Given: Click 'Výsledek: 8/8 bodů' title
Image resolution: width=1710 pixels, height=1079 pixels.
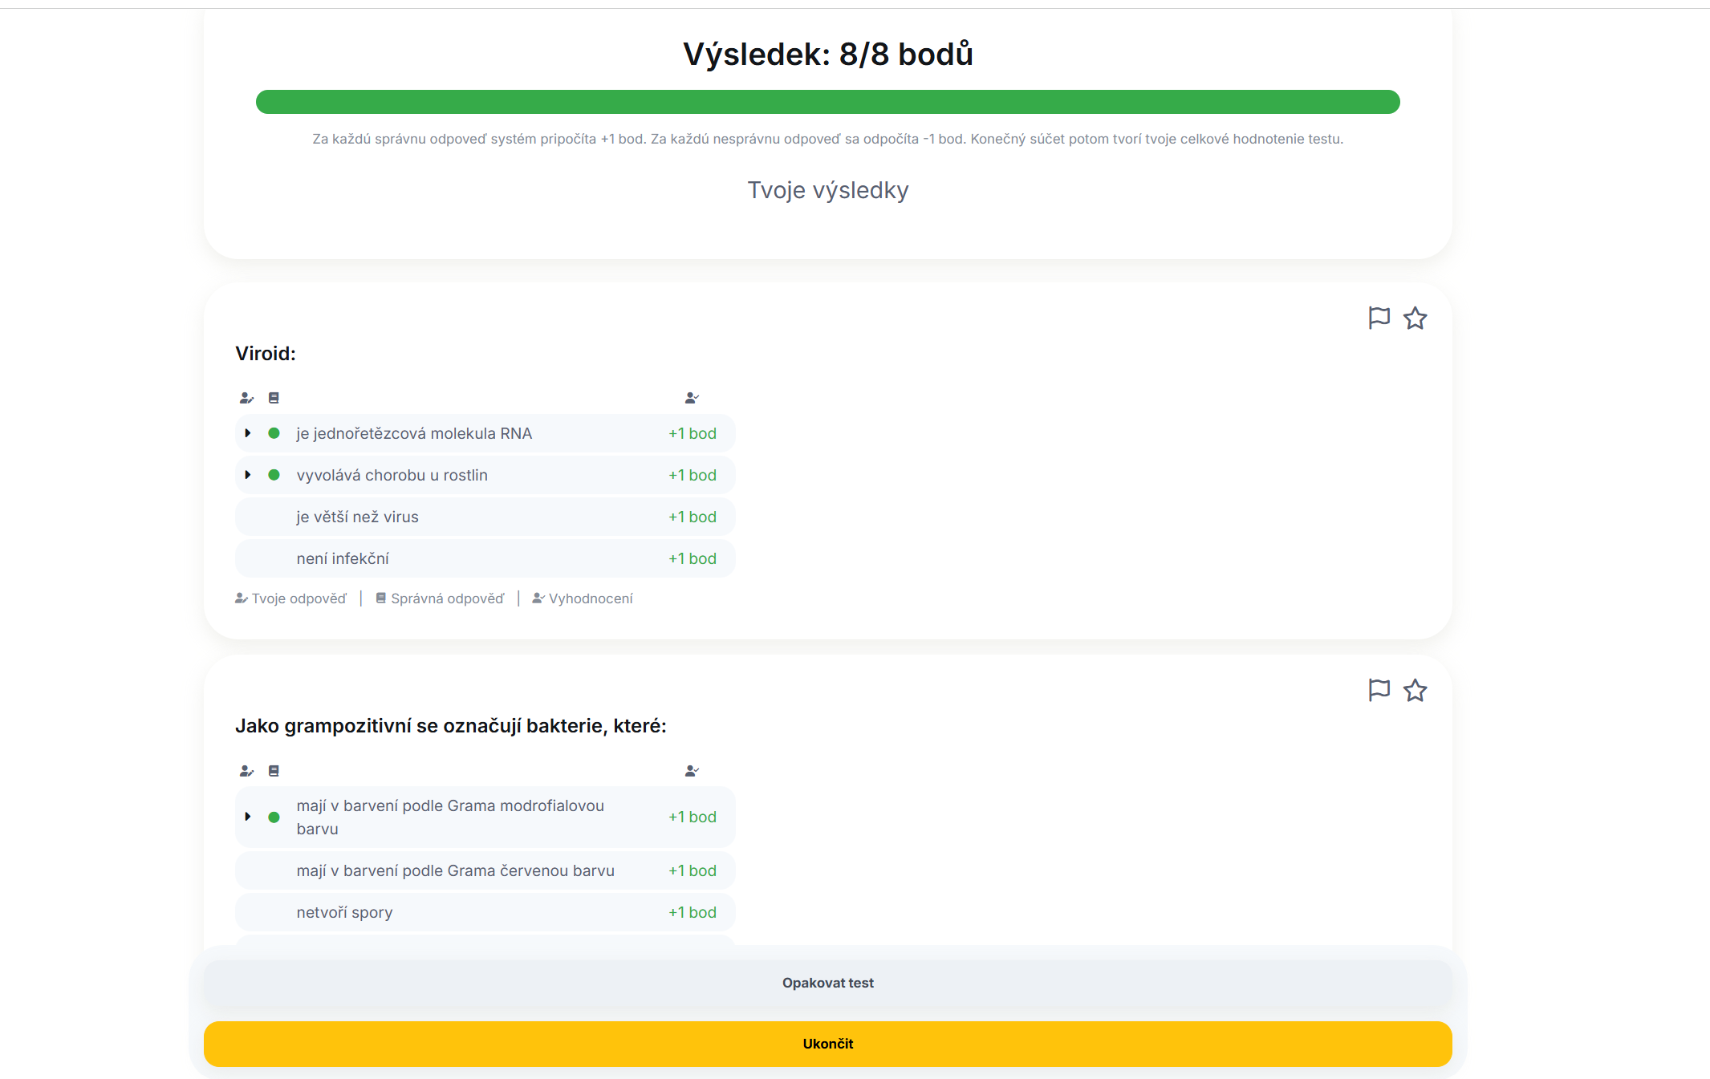Looking at the screenshot, I should point(827,55).
